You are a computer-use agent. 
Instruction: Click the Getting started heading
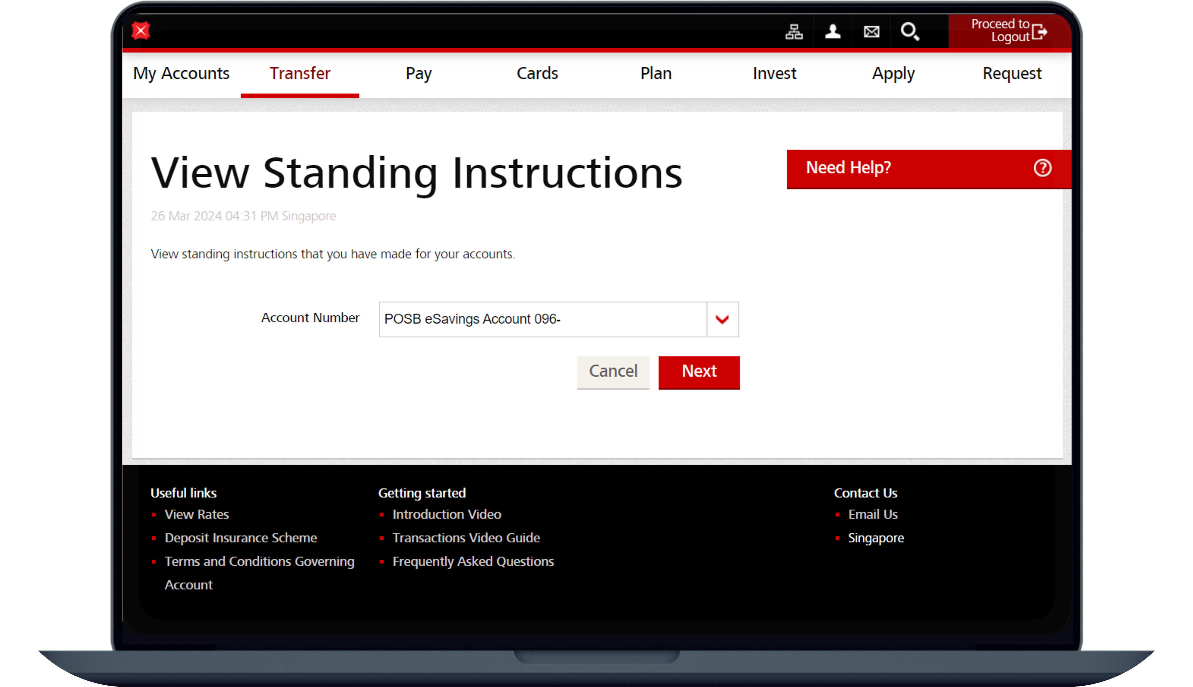coord(422,493)
